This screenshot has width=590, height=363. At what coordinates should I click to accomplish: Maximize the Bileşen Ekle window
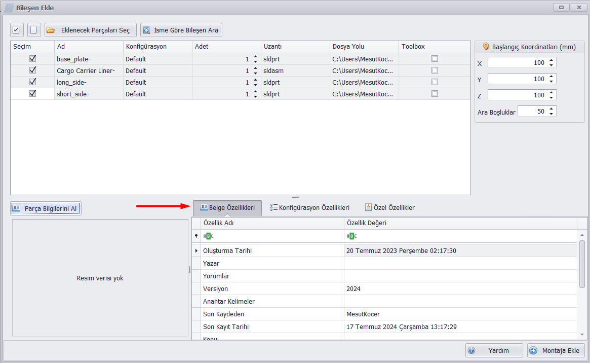(x=561, y=7)
